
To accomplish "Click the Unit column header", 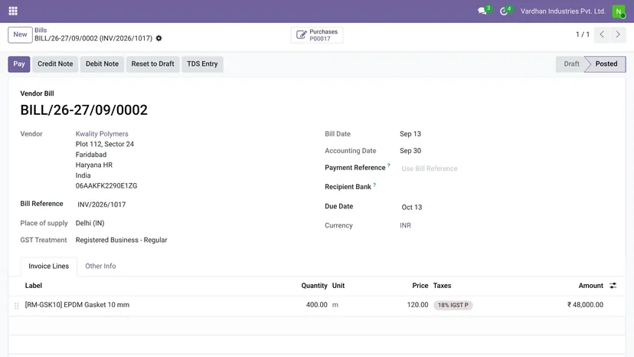I will coord(338,286).
